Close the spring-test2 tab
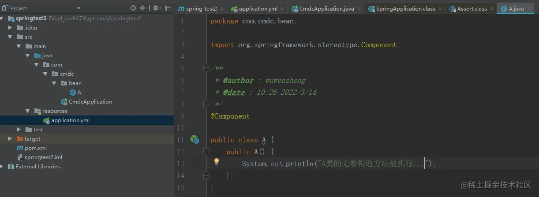539x197 pixels. tap(221, 9)
